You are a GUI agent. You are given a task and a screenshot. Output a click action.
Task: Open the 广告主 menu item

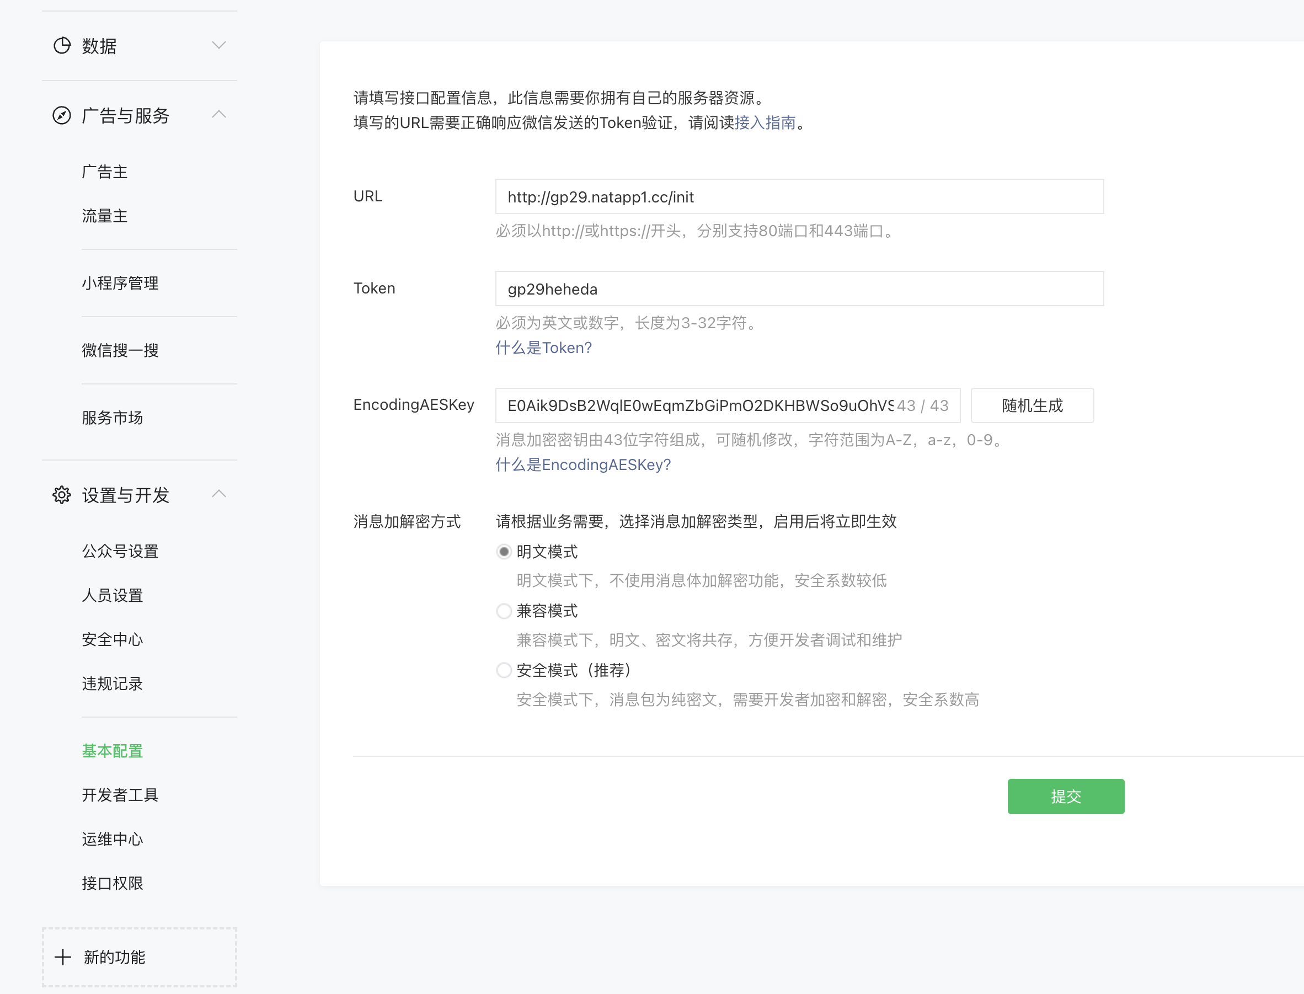pos(105,172)
